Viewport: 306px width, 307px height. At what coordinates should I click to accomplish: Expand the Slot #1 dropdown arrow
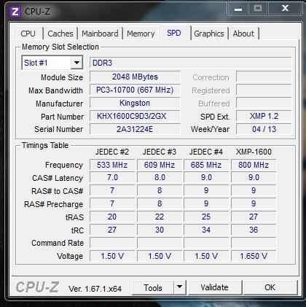(x=76, y=63)
